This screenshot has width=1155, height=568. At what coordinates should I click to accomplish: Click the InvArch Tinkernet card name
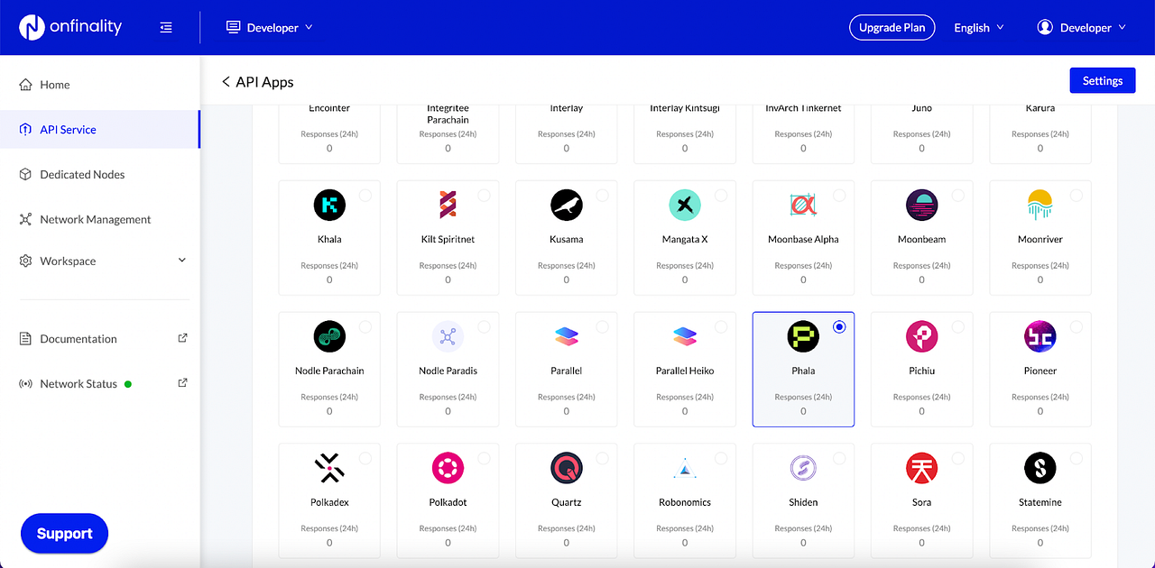pos(803,108)
